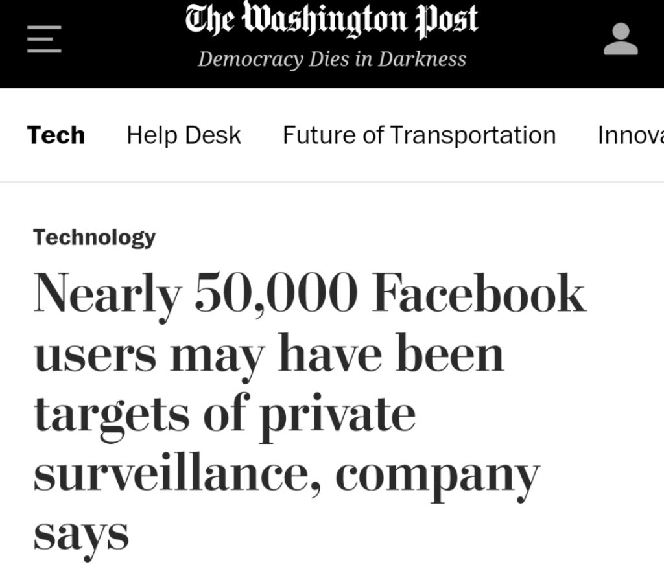Click the user profile account icon
The width and height of the screenshot is (664, 569).
point(621,40)
